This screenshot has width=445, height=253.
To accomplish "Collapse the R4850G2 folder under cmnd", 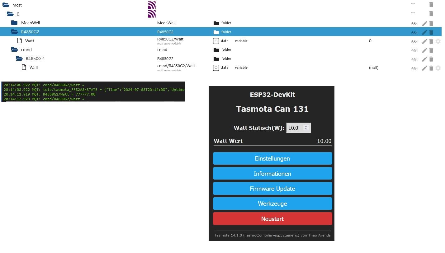I will 19,59.
